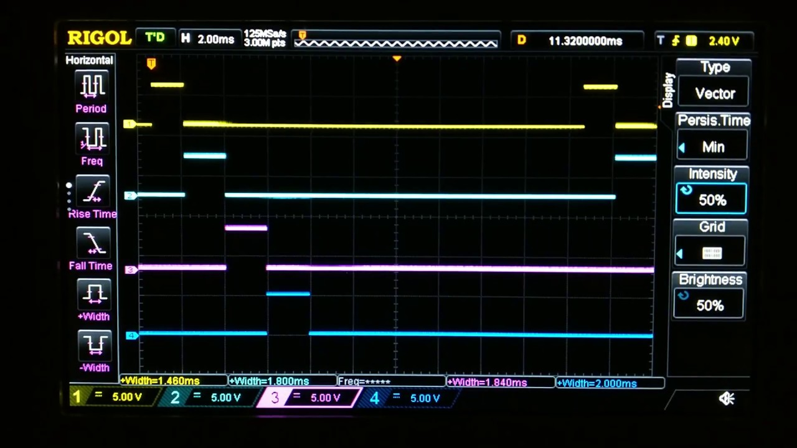The height and width of the screenshot is (448, 797).
Task: Click the RIGOL logo
Action: point(99,39)
